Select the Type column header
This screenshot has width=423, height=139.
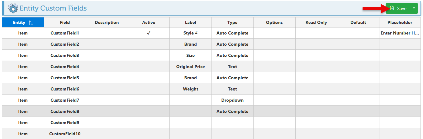pos(232,22)
